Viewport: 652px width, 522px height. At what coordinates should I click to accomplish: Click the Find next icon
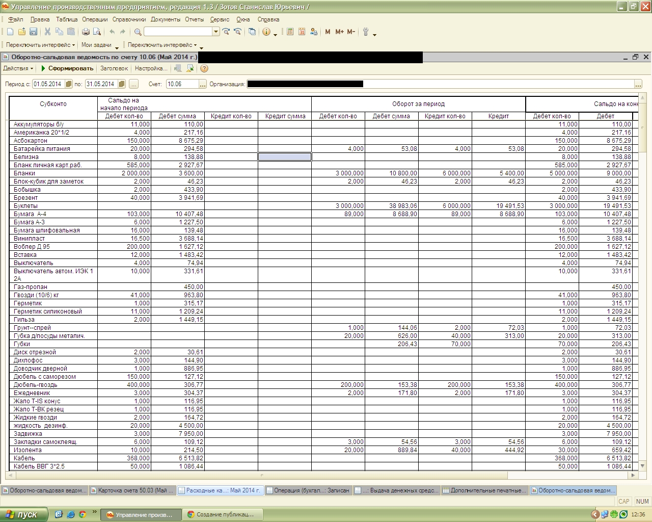tap(226, 32)
